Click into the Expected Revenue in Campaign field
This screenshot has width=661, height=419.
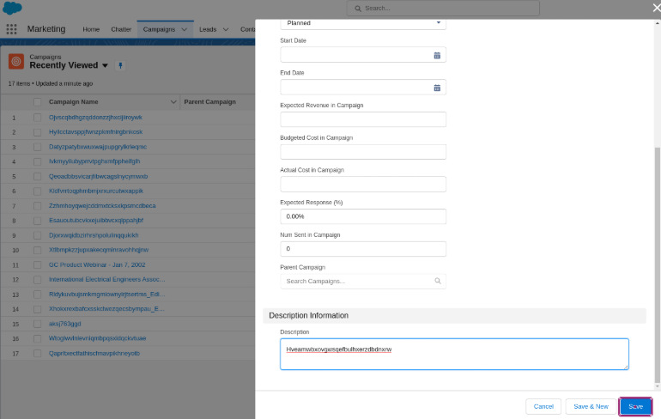coord(363,119)
